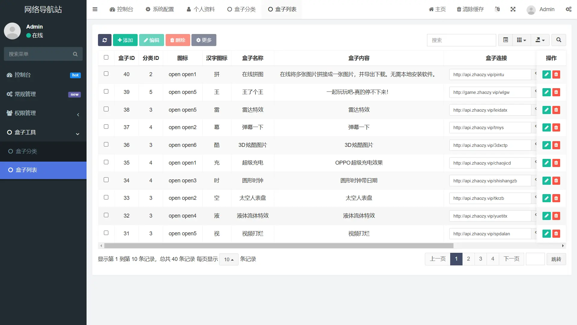Open the export data dropdown
The height and width of the screenshot is (325, 577).
click(540, 40)
